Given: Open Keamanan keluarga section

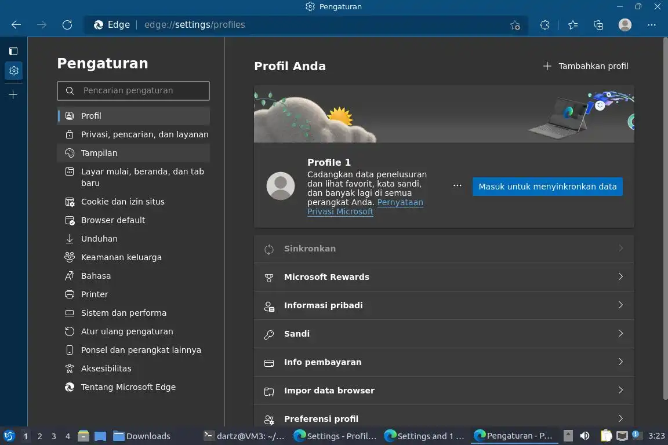Looking at the screenshot, I should pos(133,257).
